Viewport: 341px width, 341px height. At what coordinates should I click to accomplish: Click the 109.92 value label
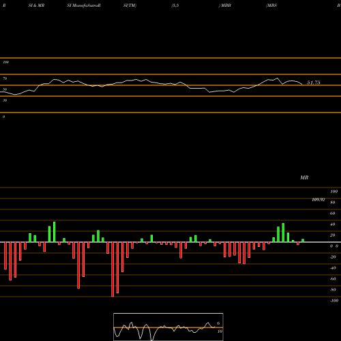pos(318,200)
